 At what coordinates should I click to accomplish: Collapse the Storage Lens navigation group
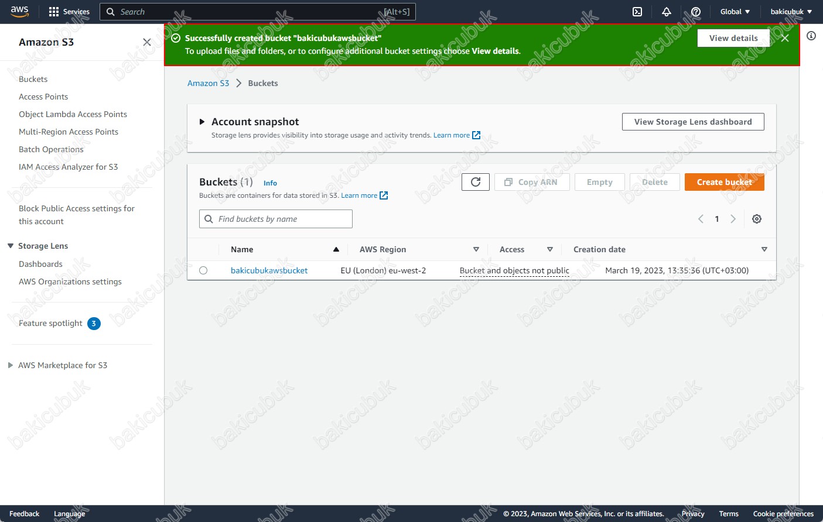pos(11,246)
